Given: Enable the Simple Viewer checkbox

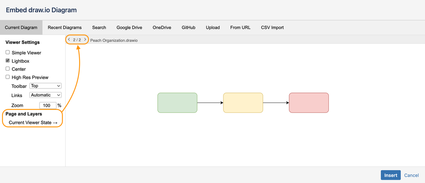Looking at the screenshot, I should pyautogui.click(x=8, y=53).
